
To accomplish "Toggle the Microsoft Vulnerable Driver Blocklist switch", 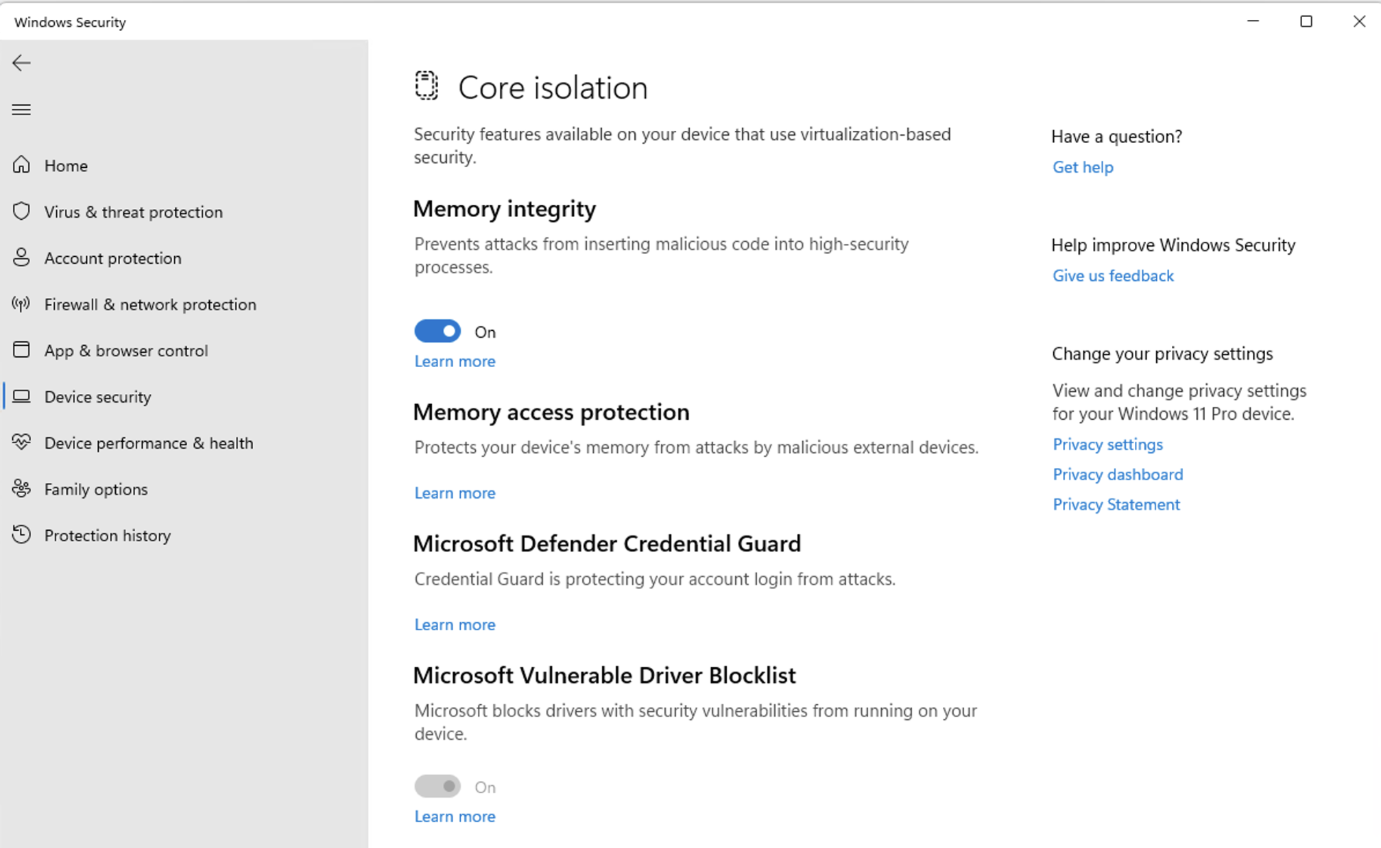I will 437,786.
